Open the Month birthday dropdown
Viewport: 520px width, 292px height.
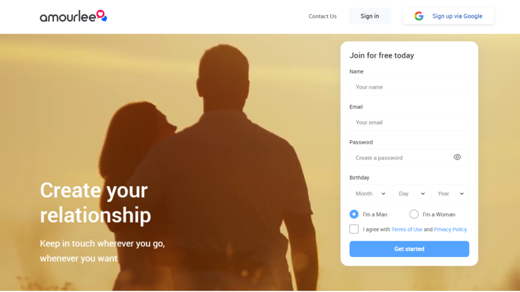pos(370,193)
